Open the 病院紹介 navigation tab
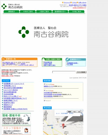 click(12, 12)
